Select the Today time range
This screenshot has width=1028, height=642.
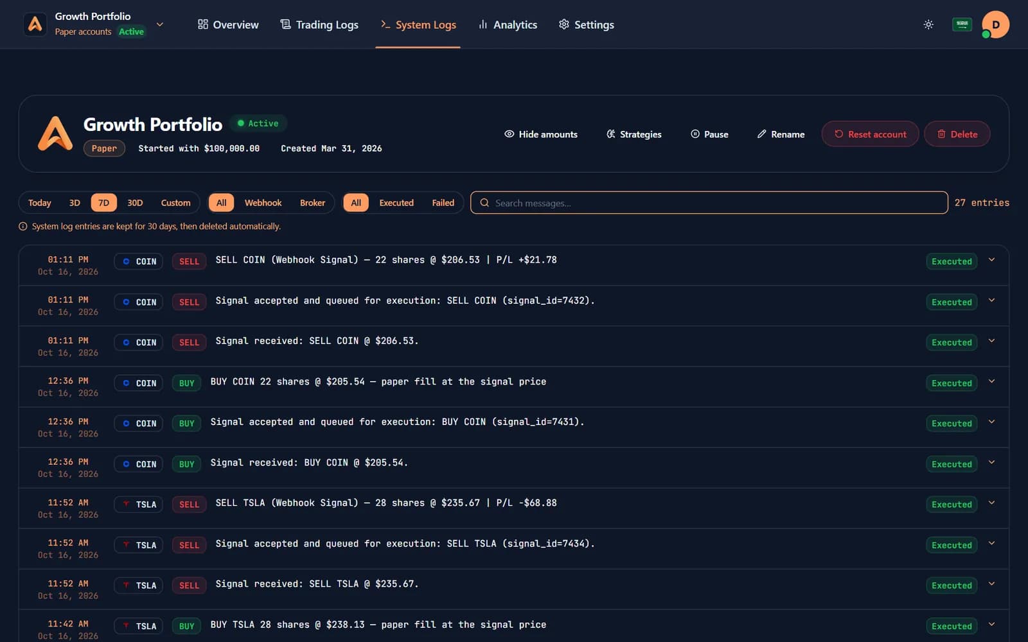(39, 203)
